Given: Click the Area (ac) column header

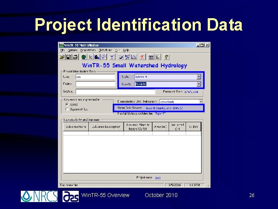Looking at the screenshot, I should [161, 127].
